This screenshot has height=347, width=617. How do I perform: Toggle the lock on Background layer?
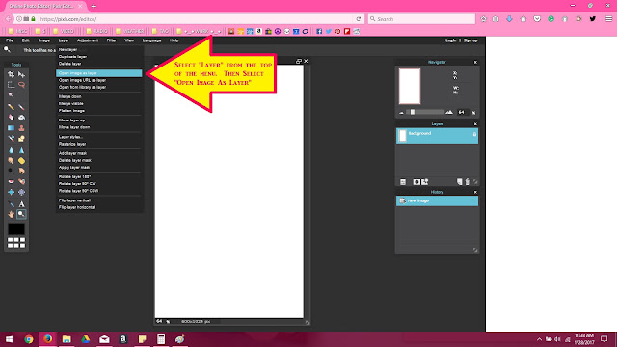[x=474, y=135]
